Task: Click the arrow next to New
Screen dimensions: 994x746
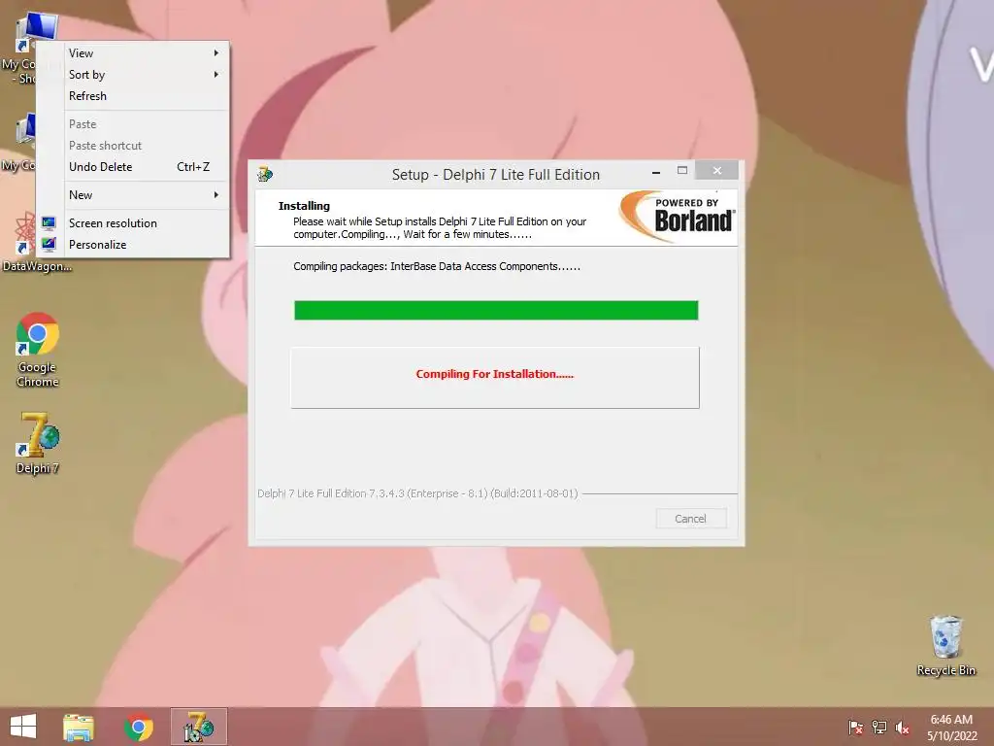Action: point(216,195)
